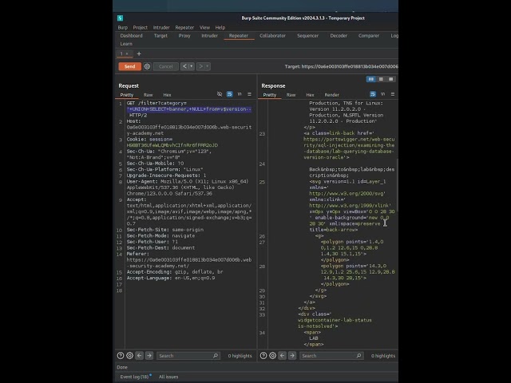The width and height of the screenshot is (511, 383).
Task: Open search settings gear below Response panel
Action: point(272,355)
